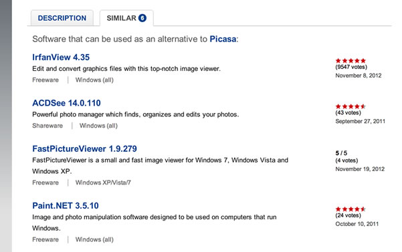Image resolution: width=402 pixels, height=252 pixels.
Task: Switch to the DESCRIPTION tab
Action: [x=62, y=18]
